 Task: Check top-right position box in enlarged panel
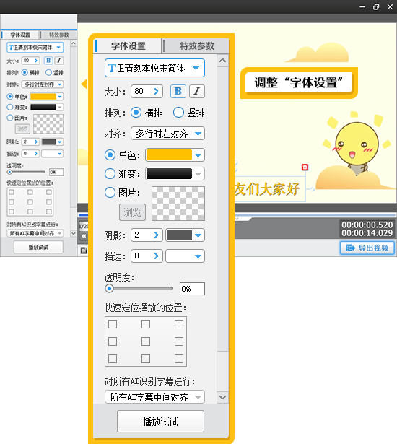coord(179,324)
